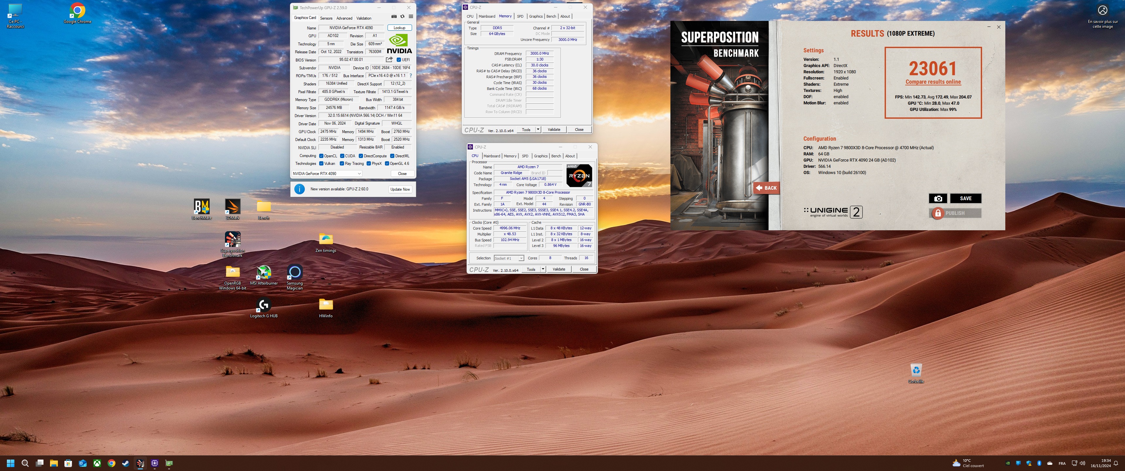Image resolution: width=1125 pixels, height=471 pixels.
Task: Click the BIOS export share icon
Action: [x=389, y=60]
